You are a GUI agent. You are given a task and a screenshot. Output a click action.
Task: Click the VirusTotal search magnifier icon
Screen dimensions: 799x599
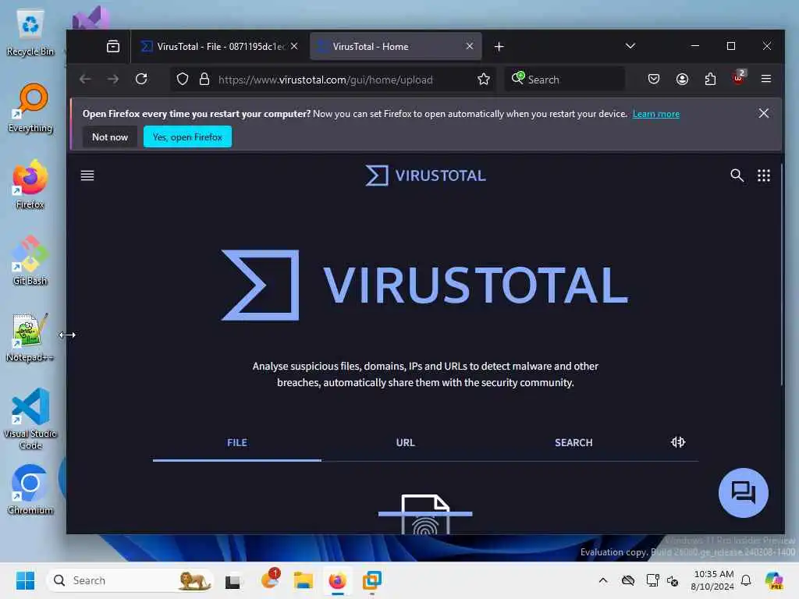737,175
